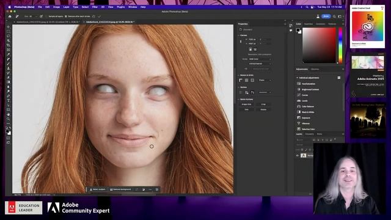Click the Home icon in options bar

[x=10, y=16]
